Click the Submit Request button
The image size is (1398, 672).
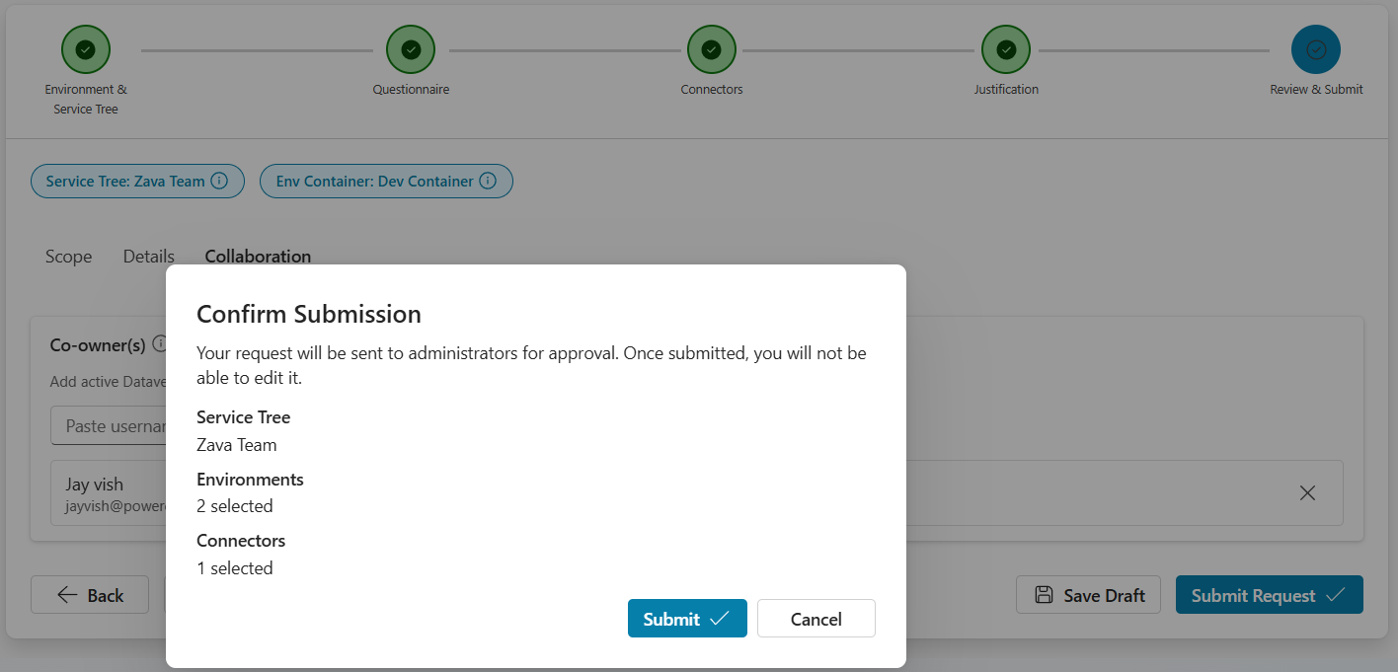(x=1270, y=595)
